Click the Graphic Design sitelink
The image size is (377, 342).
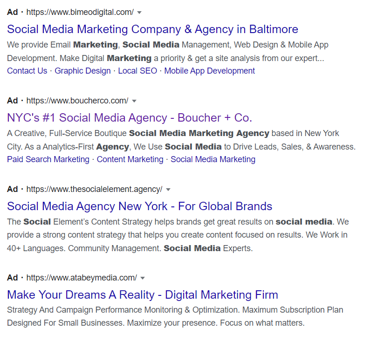coord(82,71)
